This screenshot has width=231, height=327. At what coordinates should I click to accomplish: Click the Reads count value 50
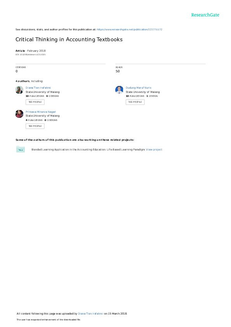click(118, 71)
